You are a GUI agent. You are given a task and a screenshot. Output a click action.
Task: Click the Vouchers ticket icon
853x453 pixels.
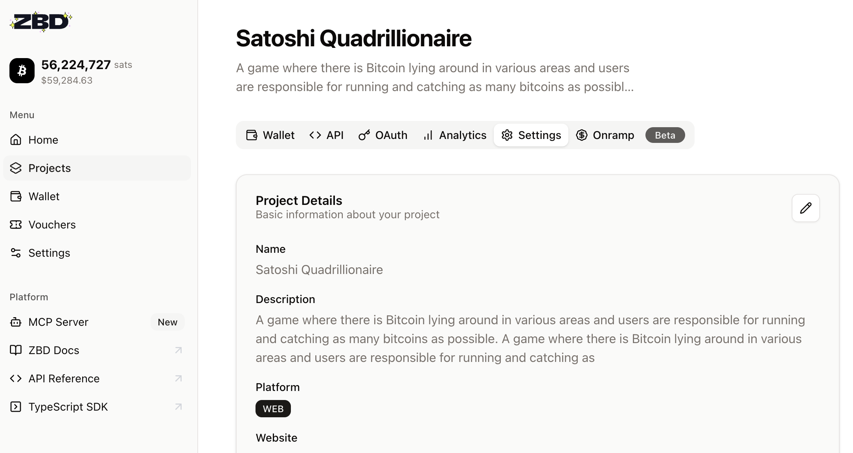[x=16, y=225]
